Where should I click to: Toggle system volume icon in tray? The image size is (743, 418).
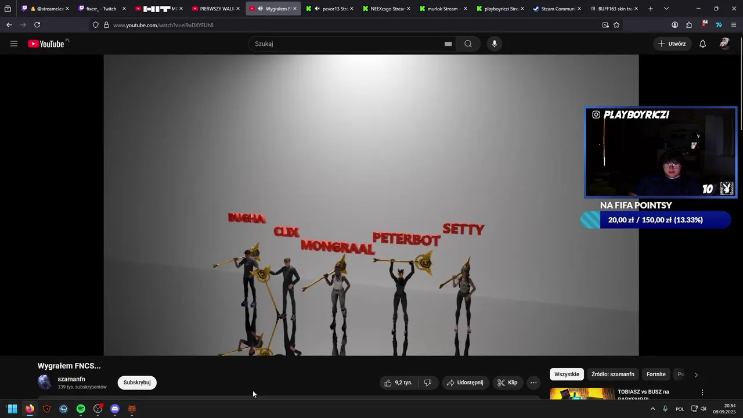pyautogui.click(x=704, y=409)
